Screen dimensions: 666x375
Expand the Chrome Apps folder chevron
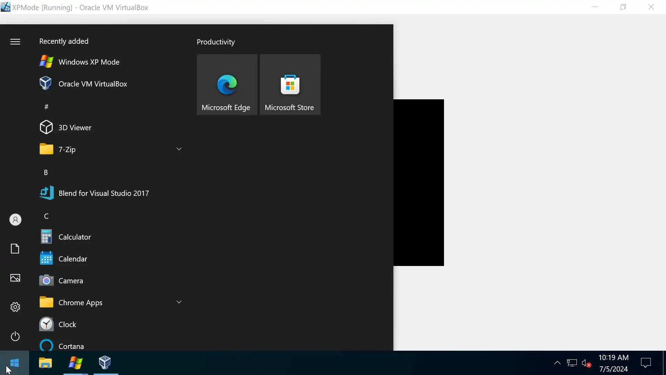click(179, 302)
